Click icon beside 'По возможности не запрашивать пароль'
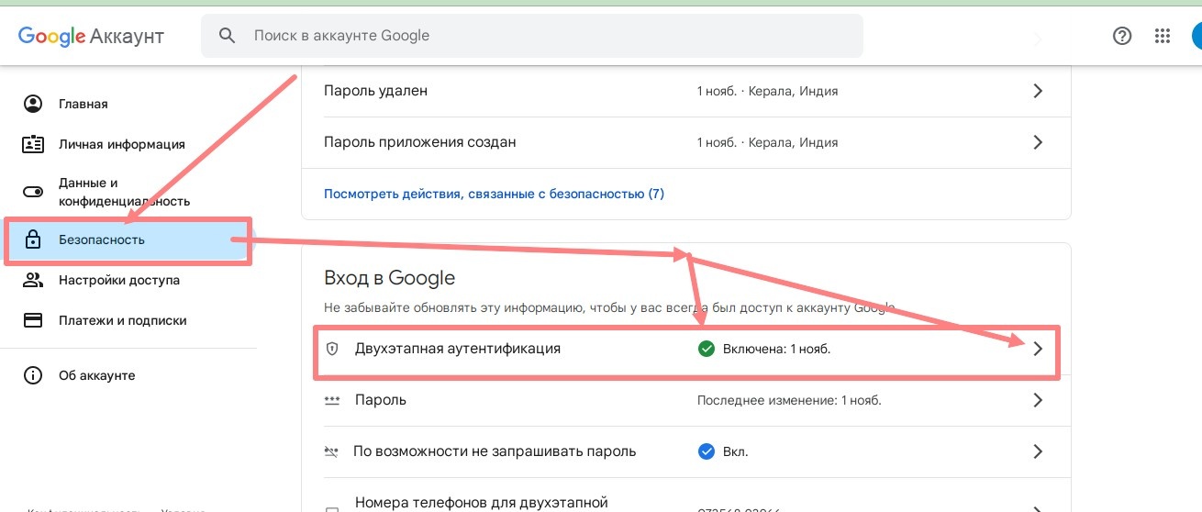The width and height of the screenshot is (1202, 512). tap(332, 451)
